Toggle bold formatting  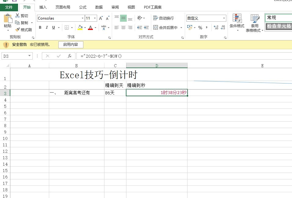(40, 28)
